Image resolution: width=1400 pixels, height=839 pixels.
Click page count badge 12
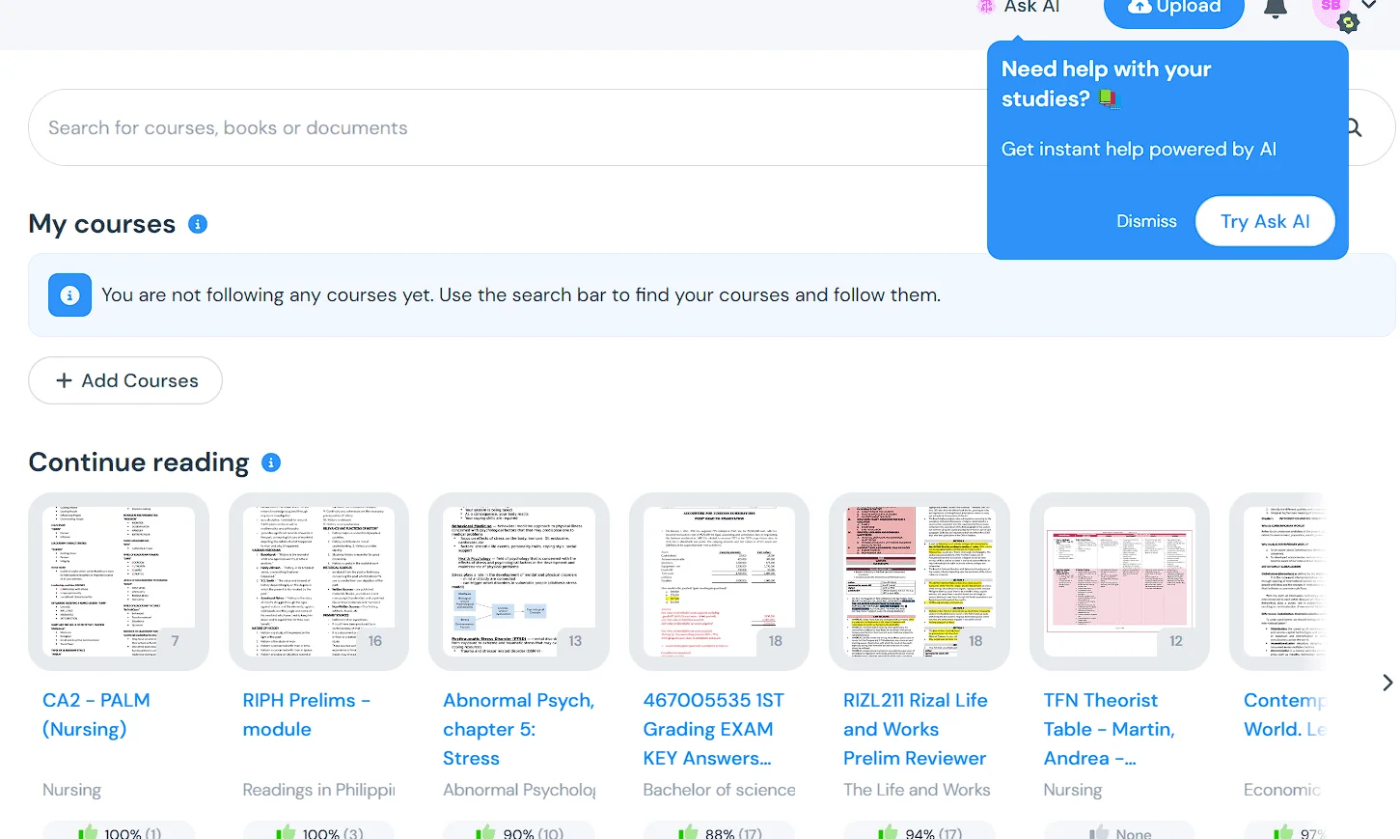[x=1176, y=641]
